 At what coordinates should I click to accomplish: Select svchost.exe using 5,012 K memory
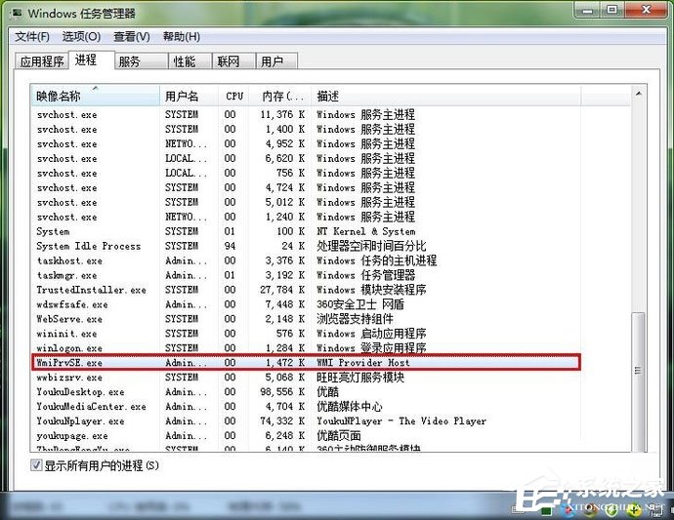tap(306, 202)
